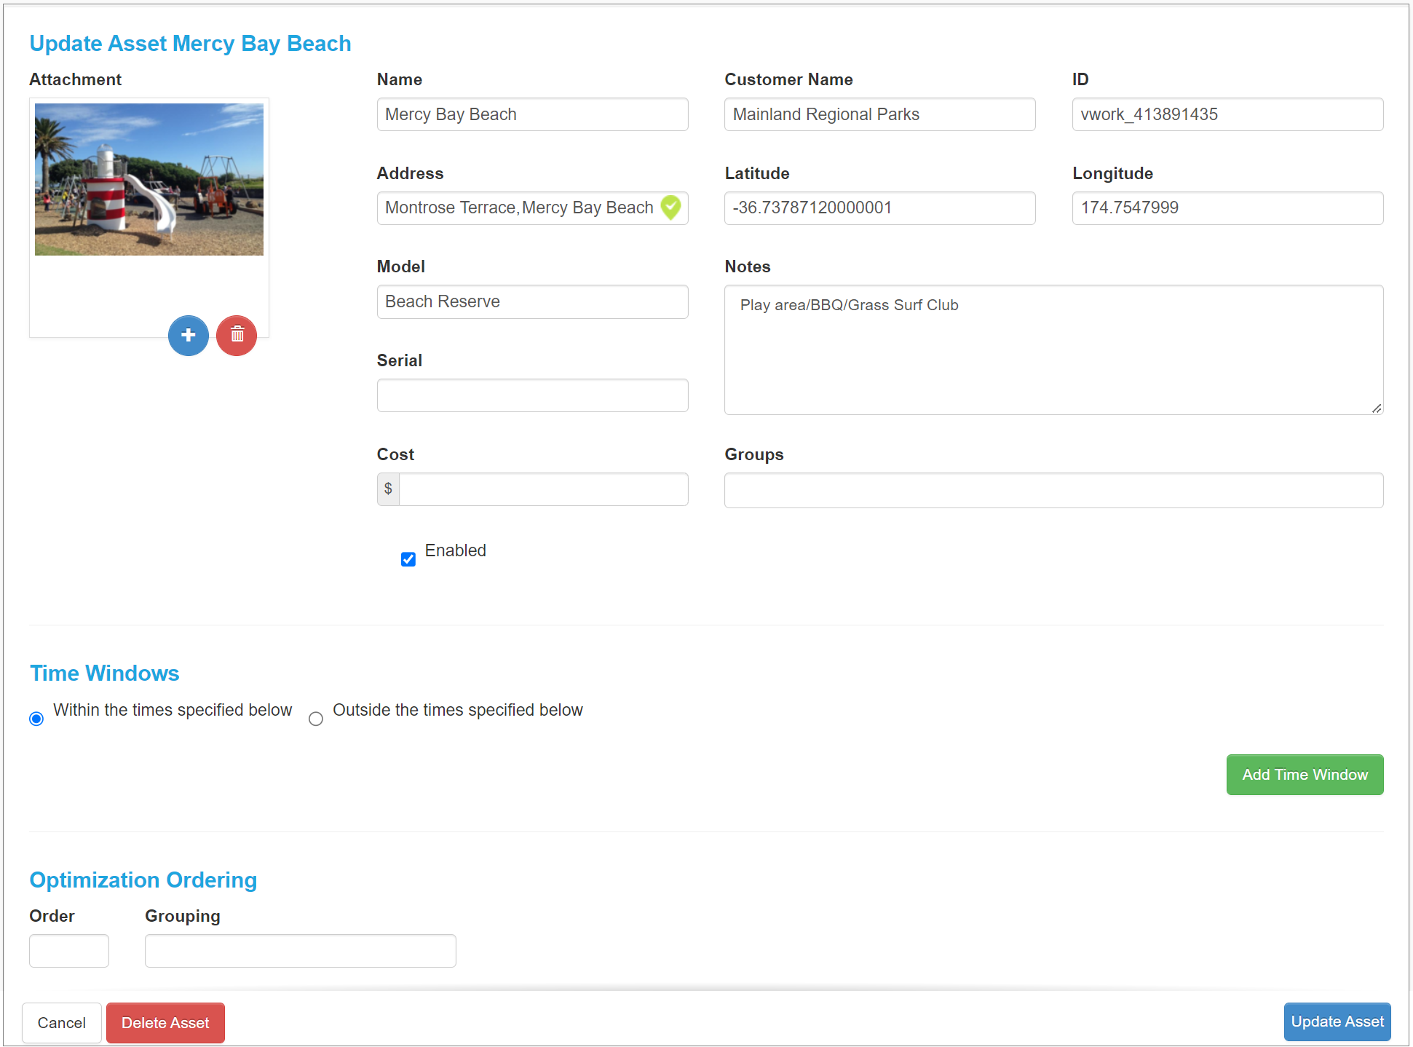Click the Latitude input field
The width and height of the screenshot is (1413, 1047).
pos(880,208)
